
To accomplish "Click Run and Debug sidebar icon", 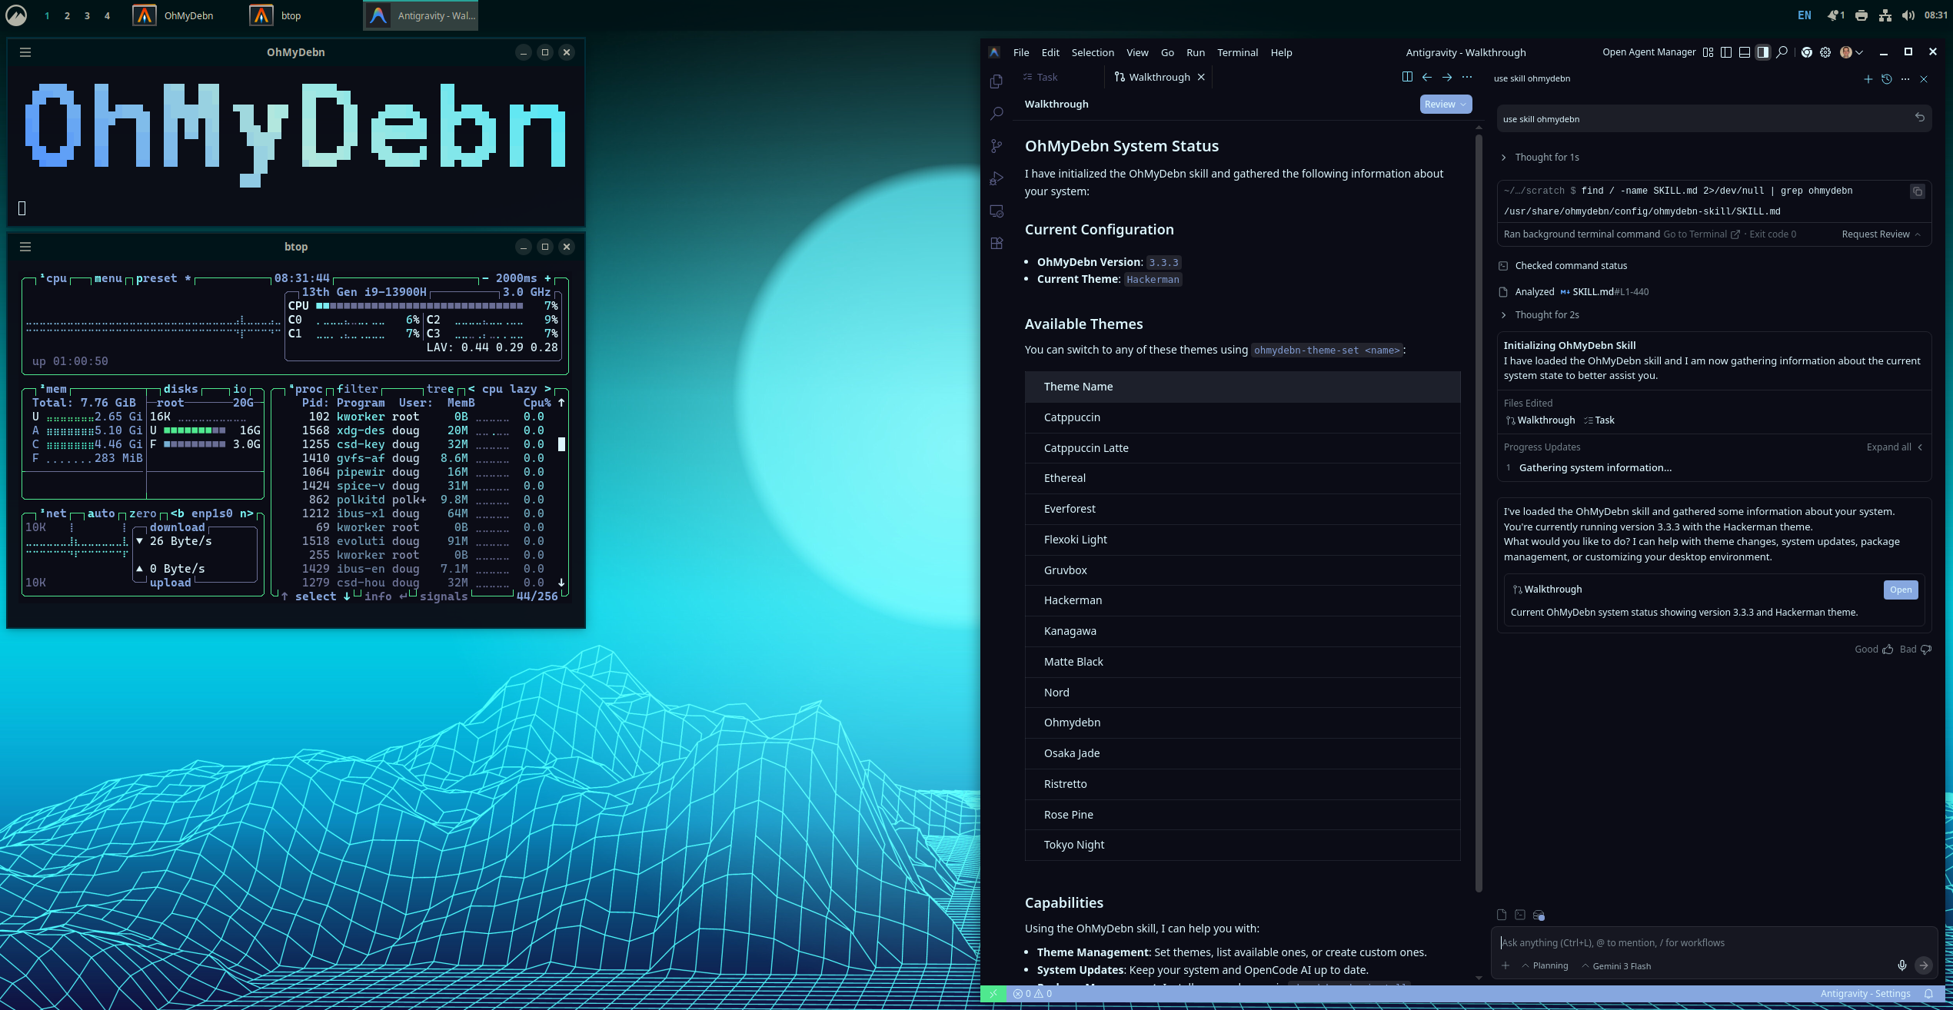I will [996, 178].
